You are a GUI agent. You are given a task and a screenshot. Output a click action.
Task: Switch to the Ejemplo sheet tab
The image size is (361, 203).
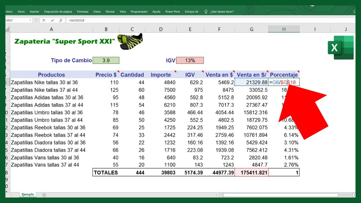coord(28,195)
